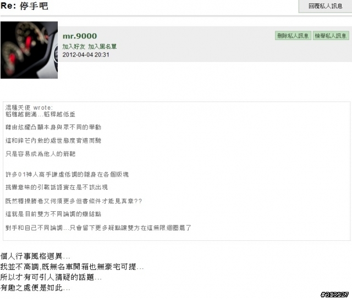Click reply line starting 我並不高調
The image size is (352, 299).
pos(72,267)
